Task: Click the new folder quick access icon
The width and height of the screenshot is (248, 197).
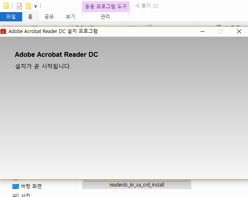Action: 28,6
